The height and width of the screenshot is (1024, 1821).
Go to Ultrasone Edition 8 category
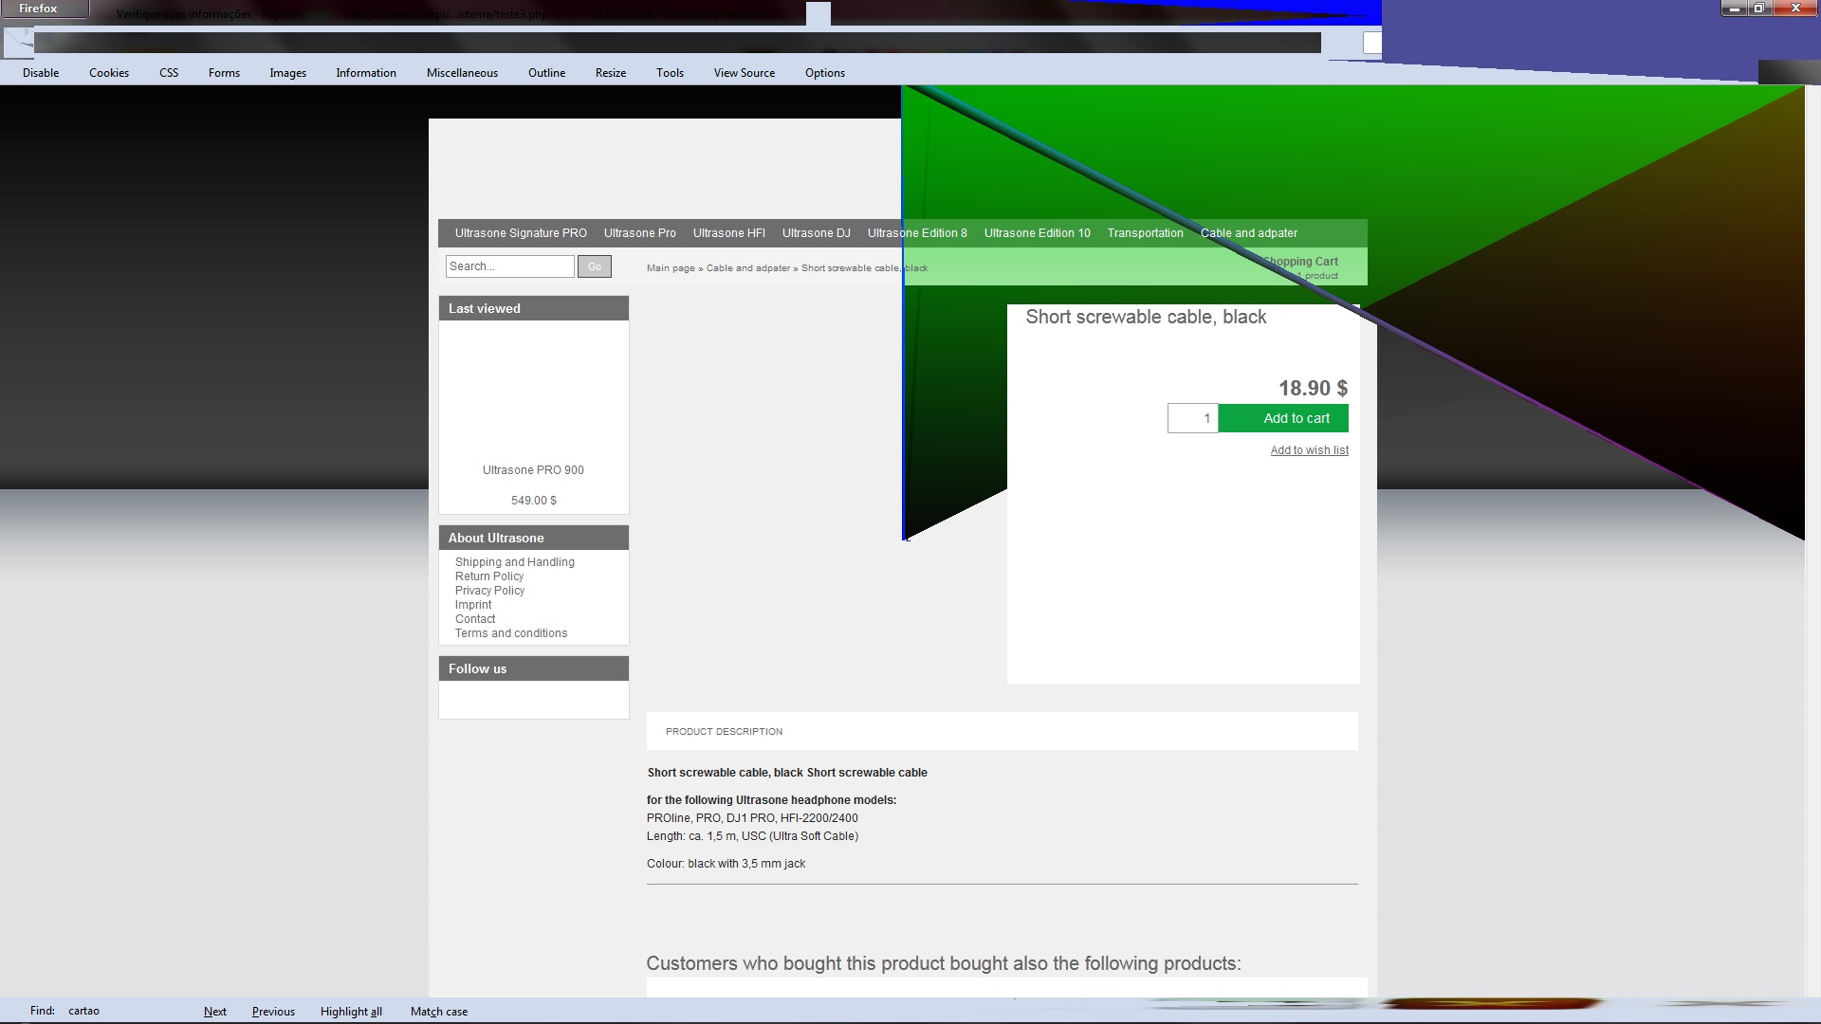click(917, 233)
